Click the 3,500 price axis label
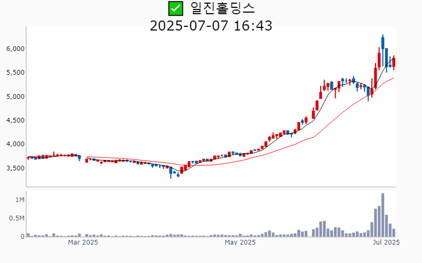The height and width of the screenshot is (263, 422). (x=15, y=168)
